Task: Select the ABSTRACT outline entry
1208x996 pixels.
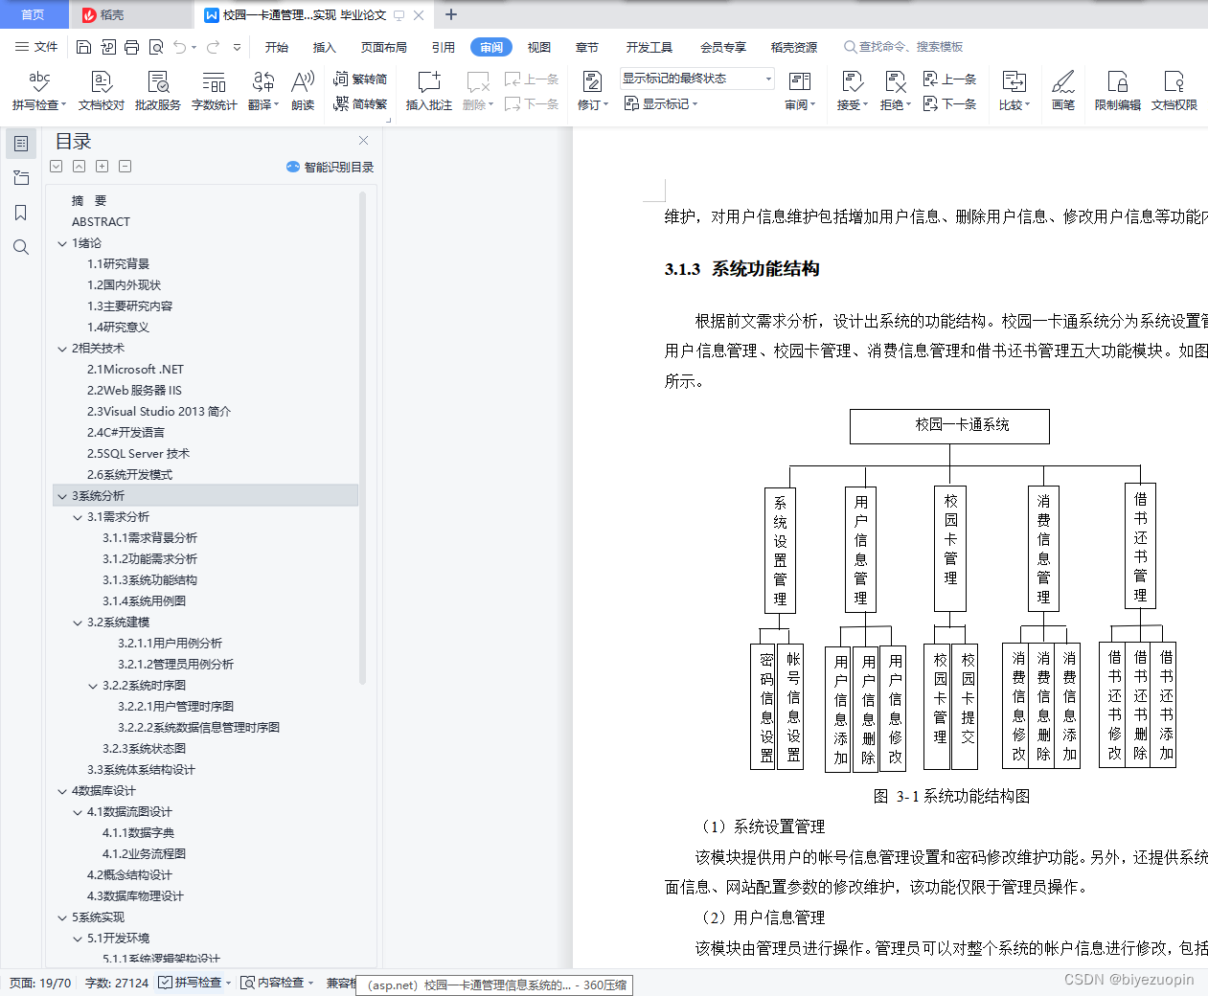Action: coord(101,222)
